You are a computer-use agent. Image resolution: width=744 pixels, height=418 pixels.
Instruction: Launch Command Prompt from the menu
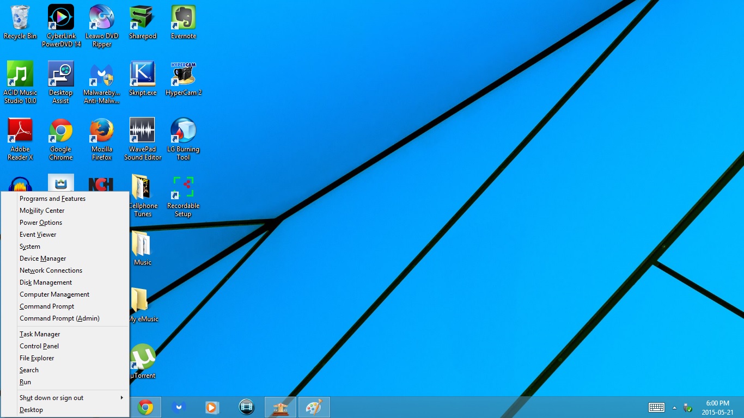click(65, 306)
